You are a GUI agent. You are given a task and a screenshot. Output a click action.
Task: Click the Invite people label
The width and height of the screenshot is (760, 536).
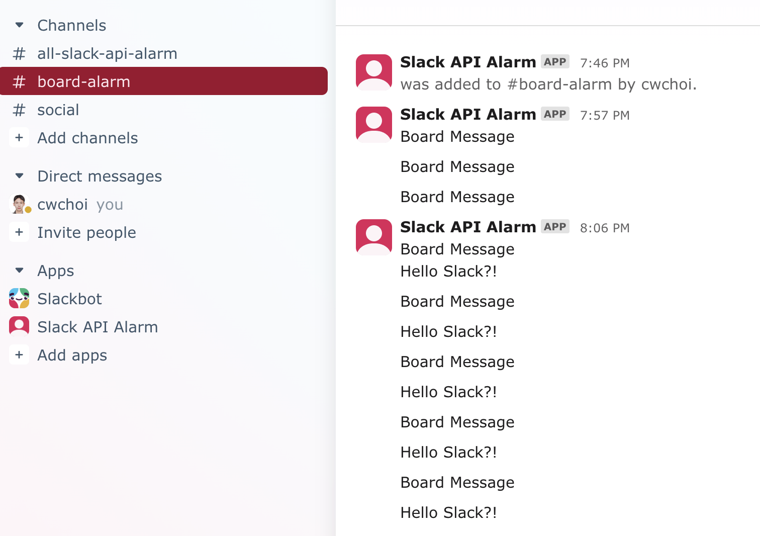[x=86, y=233]
